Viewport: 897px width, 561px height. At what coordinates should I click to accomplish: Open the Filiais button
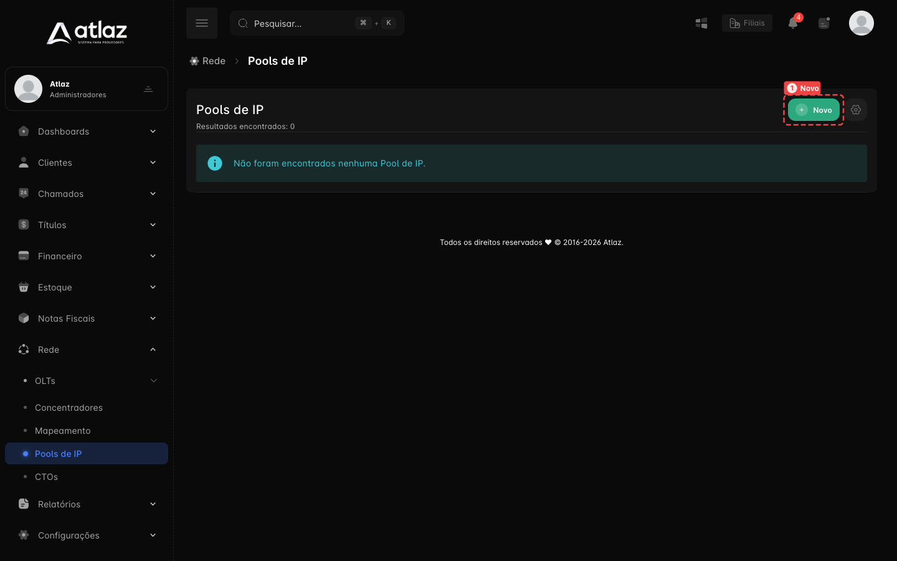click(x=747, y=23)
